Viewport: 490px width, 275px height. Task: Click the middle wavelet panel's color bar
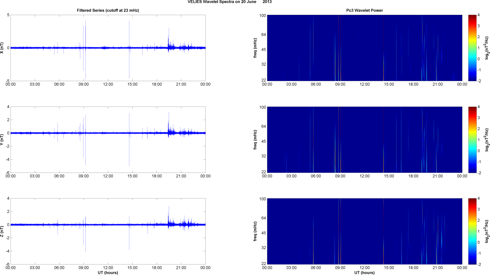click(472, 140)
